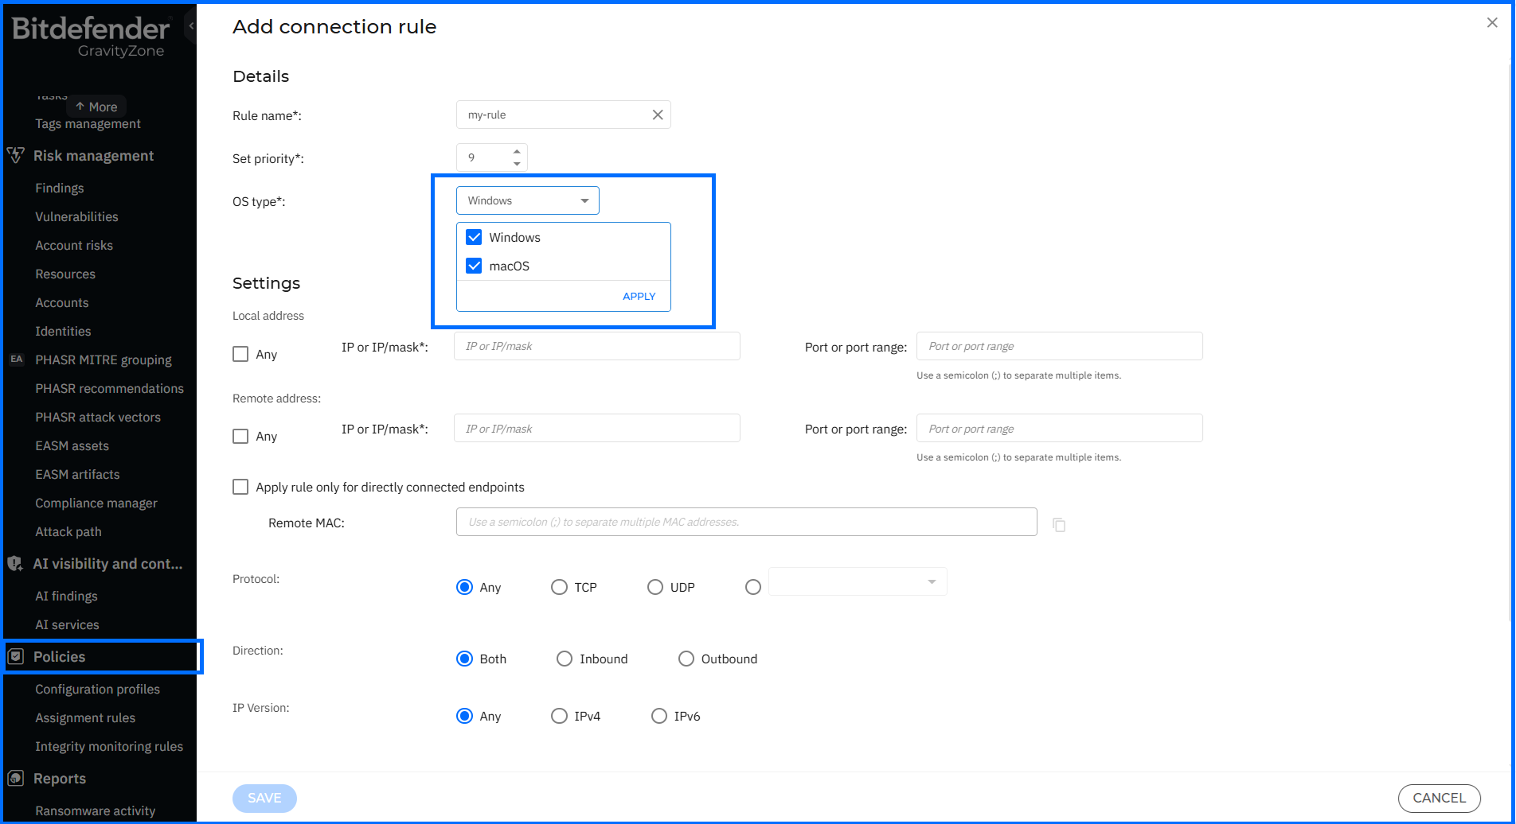The image size is (1516, 824).
Task: Click the Policies sidebar icon
Action: pos(15,656)
